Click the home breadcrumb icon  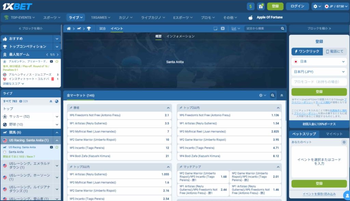69,29
